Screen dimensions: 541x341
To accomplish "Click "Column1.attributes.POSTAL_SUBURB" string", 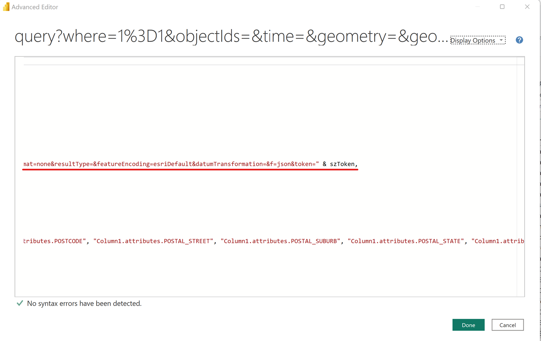I will point(281,241).
